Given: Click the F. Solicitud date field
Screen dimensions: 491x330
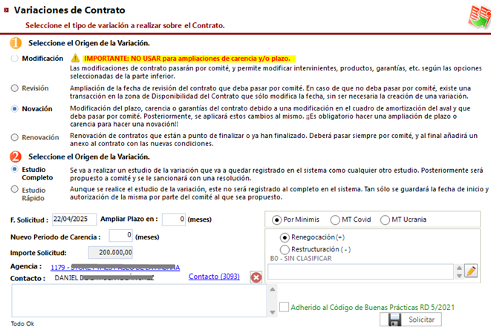Looking at the screenshot, I should [74, 220].
